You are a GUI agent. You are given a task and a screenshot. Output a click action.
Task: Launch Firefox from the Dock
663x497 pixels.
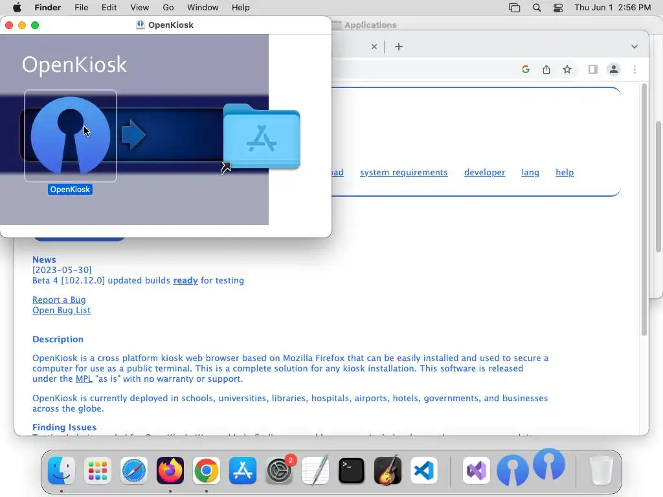click(170, 470)
